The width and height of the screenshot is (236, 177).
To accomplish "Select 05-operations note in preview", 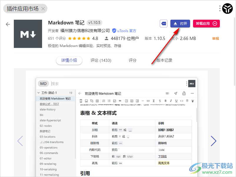I will (x=49, y=148).
